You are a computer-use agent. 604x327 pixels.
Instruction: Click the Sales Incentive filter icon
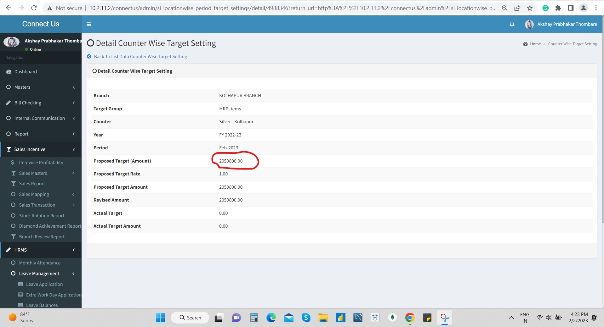coord(9,149)
